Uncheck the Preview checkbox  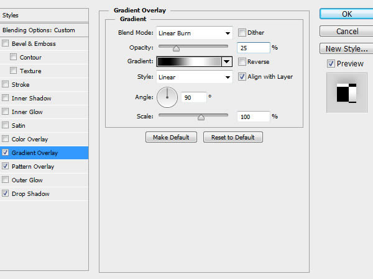tap(331, 64)
